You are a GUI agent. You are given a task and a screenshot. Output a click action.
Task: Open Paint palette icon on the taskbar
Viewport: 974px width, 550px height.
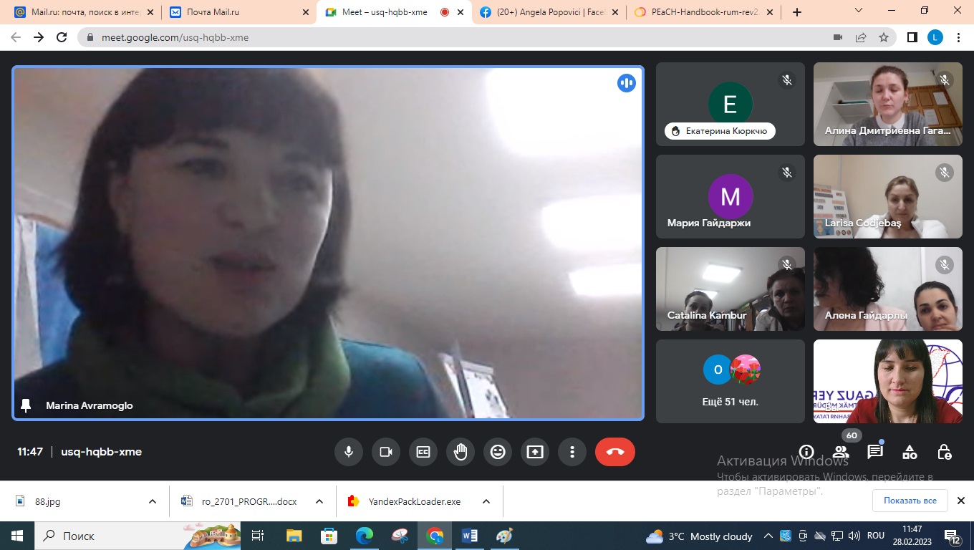pos(505,536)
